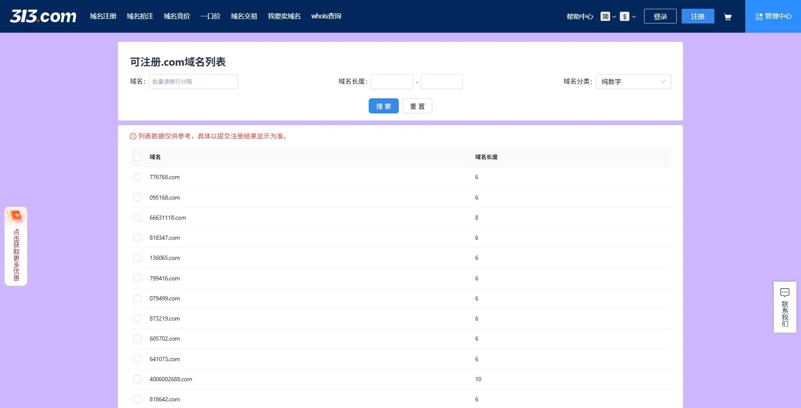Click the red warning notice icon
Viewport: 801px width, 408px height.
coord(133,136)
